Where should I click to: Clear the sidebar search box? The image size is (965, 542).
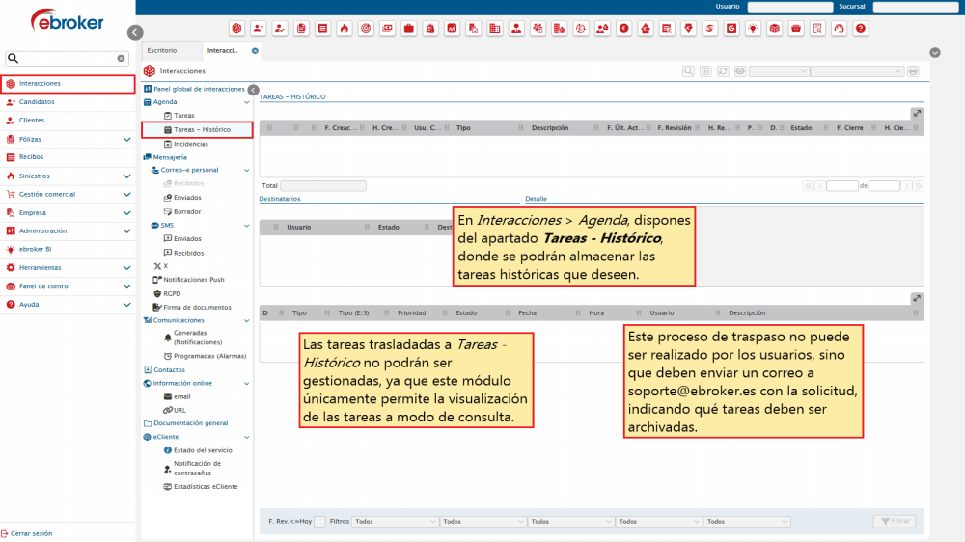[x=121, y=59]
